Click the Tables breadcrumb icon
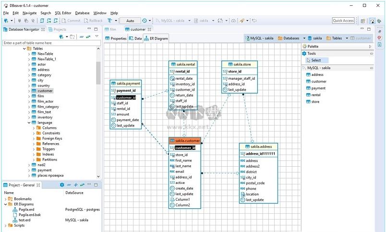Viewport: 386px width, 232px height. click(329, 38)
